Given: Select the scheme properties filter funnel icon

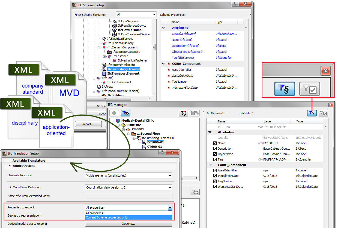Looking at the screenshot, I should point(284,89).
